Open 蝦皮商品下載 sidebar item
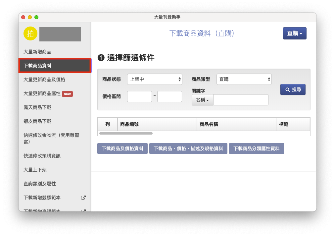The image size is (335, 236). click(37, 121)
